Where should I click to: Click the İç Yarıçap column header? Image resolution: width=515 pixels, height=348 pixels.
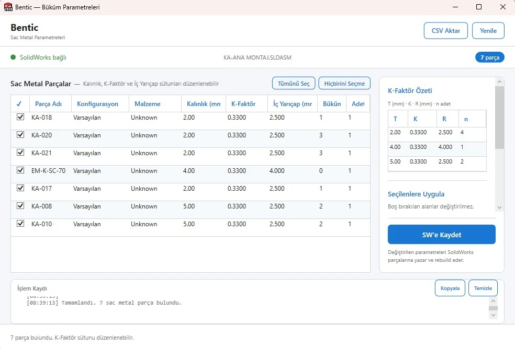coord(293,103)
